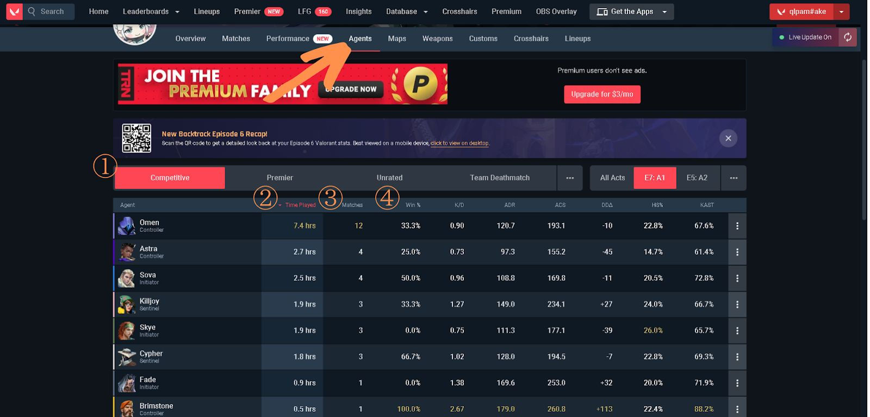Click the Astra agent portrait
Screen dimensions: 870x417
click(x=127, y=252)
